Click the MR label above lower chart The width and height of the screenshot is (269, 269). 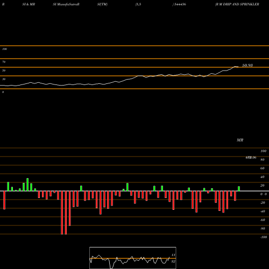(x=240, y=140)
